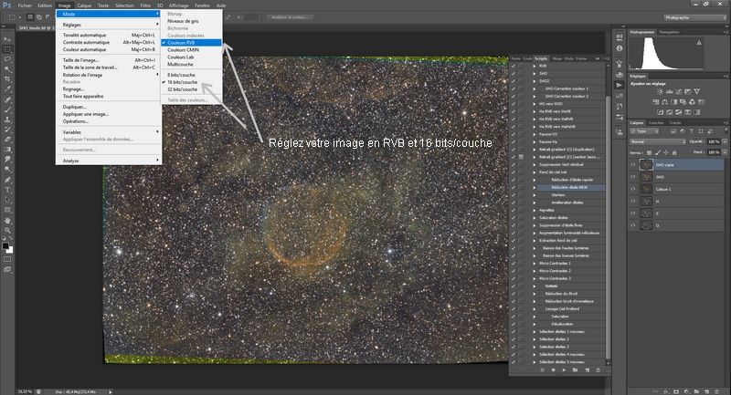This screenshot has width=731, height=395.
Task: Choose 8 bits/couche in Mode submenu
Action: point(181,75)
